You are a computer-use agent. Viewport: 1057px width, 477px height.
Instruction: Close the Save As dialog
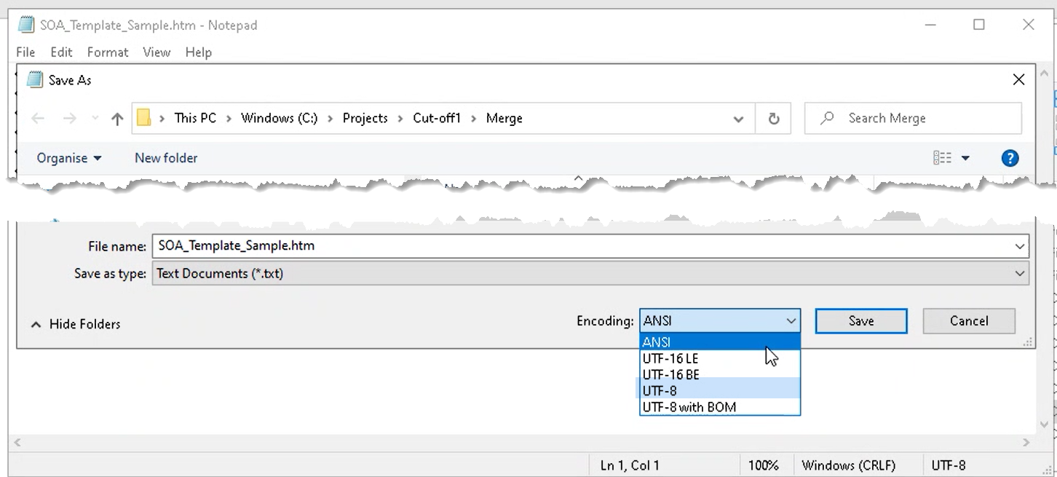pos(1019,80)
